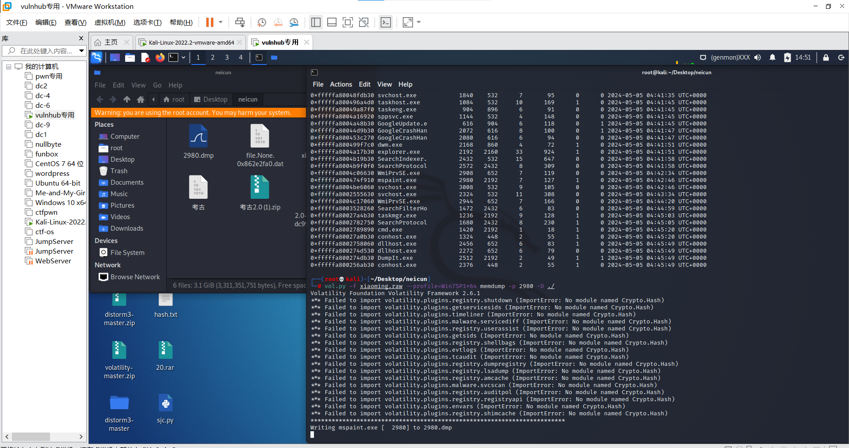849x448 pixels.
Task: Open the stretch mode dropdown arrow
Action: [419, 22]
